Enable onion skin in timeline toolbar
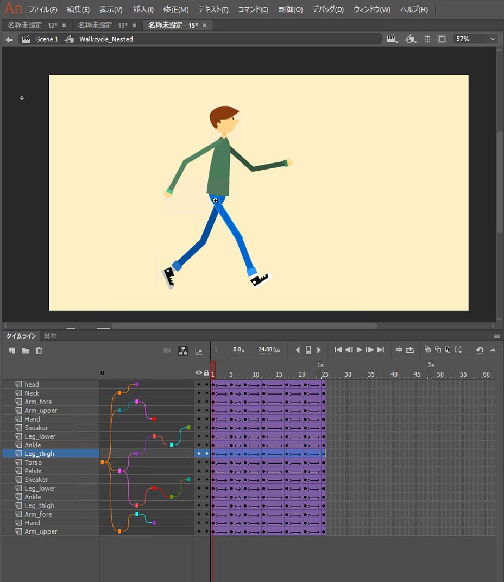This screenshot has width=504, height=582. pyautogui.click(x=427, y=350)
